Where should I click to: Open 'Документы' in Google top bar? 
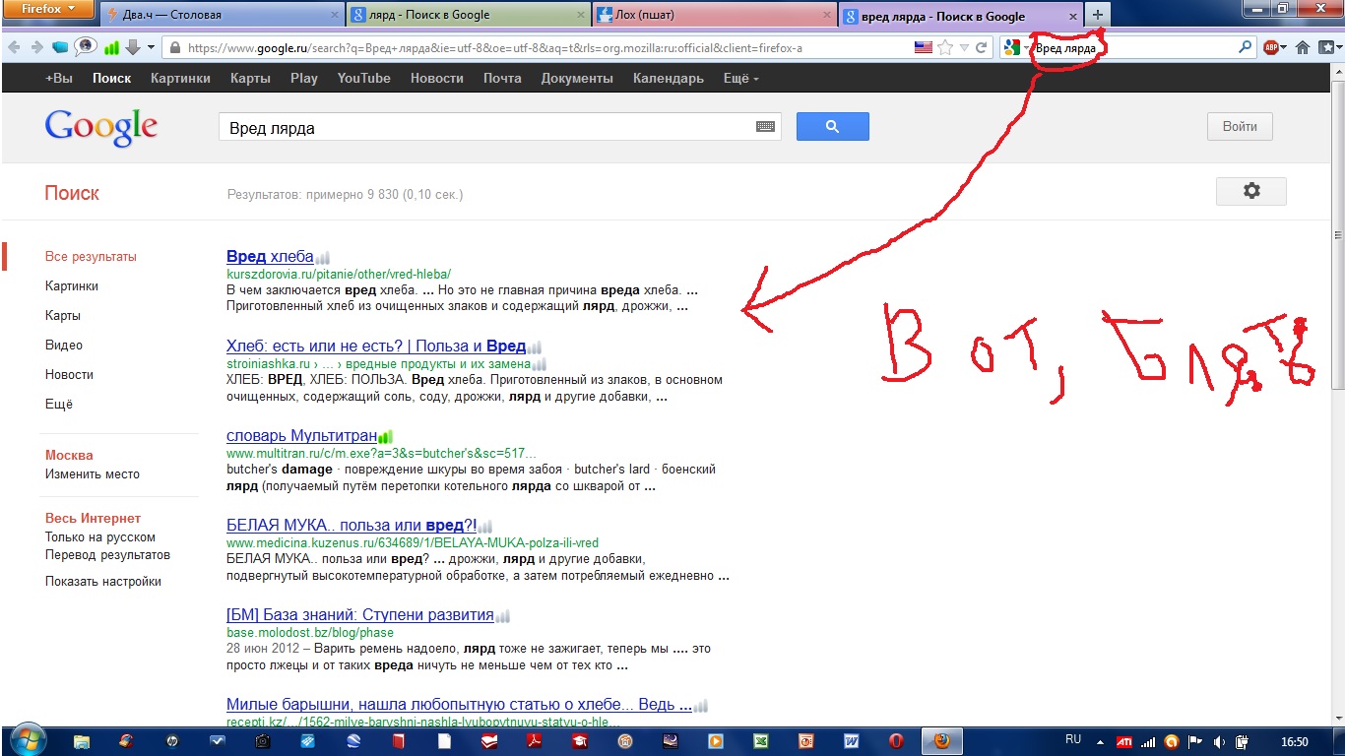(577, 78)
